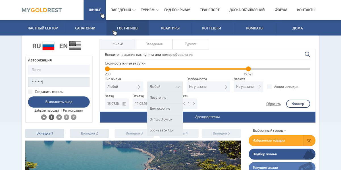Click the Арендодателям bar
The image size is (341, 170).
(x=207, y=117)
